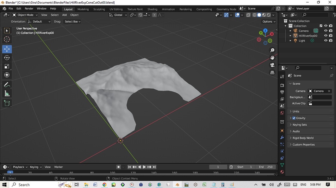Screen dimensions: 336x188
Task: Click the viewport zoom magnifier icon
Action: [272, 50]
